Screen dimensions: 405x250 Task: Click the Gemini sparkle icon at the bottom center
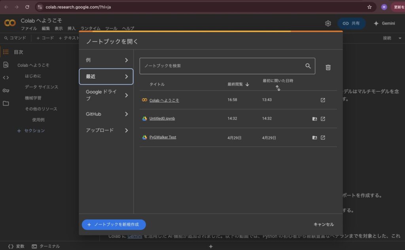tap(211, 246)
